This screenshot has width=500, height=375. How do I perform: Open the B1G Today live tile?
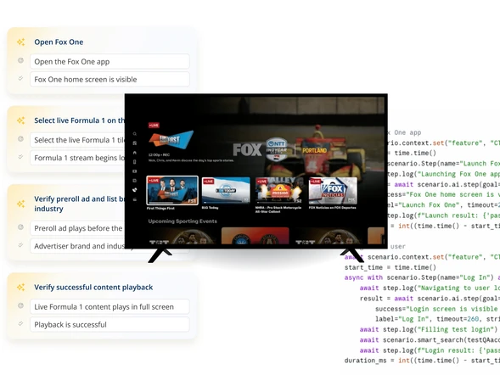[x=226, y=191]
